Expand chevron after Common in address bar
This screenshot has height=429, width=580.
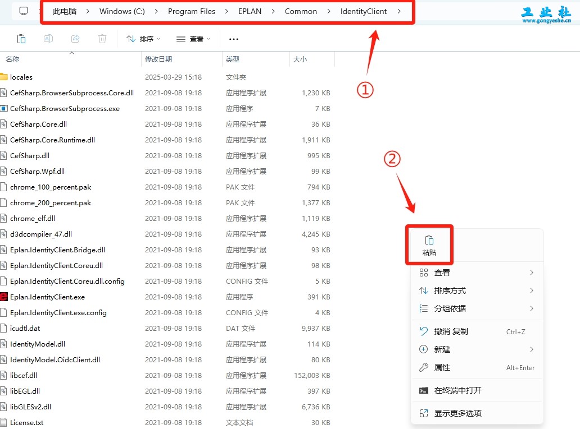[x=328, y=11]
